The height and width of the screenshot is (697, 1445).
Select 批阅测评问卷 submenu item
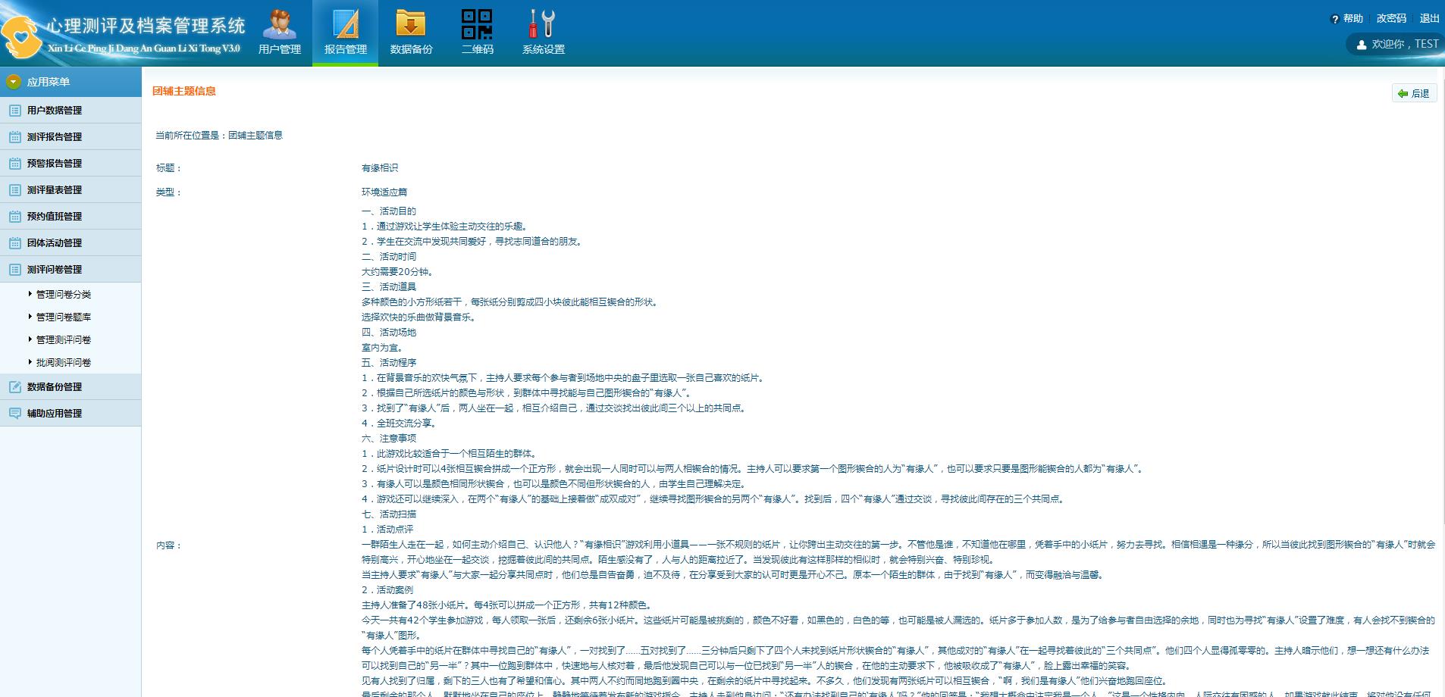[x=64, y=363]
